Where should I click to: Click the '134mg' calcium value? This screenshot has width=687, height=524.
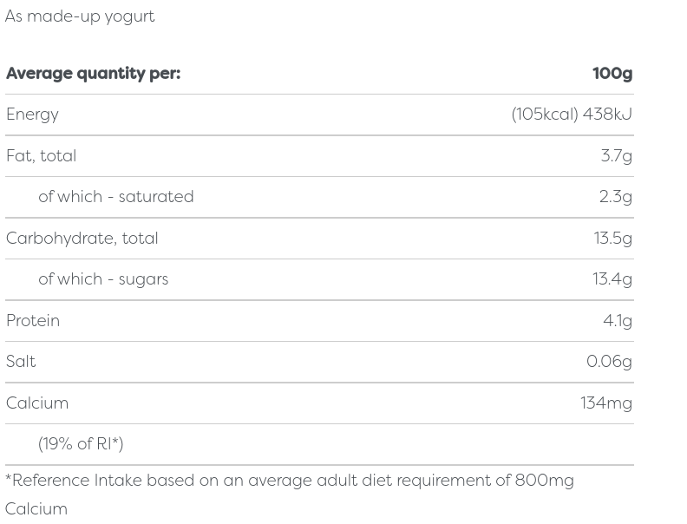click(x=605, y=403)
